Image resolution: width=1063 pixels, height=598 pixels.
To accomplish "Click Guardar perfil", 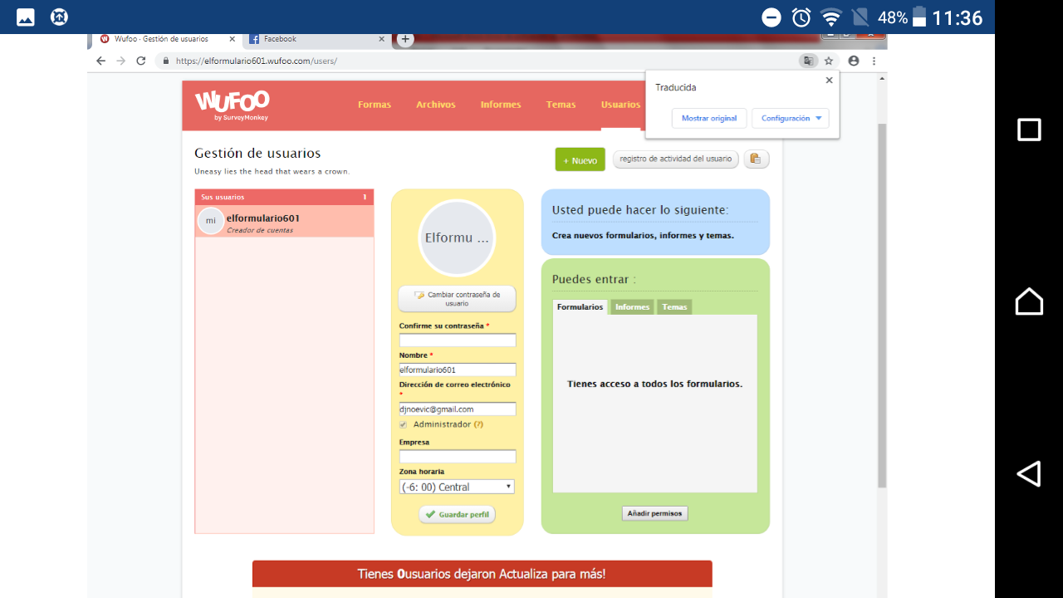I will [457, 514].
